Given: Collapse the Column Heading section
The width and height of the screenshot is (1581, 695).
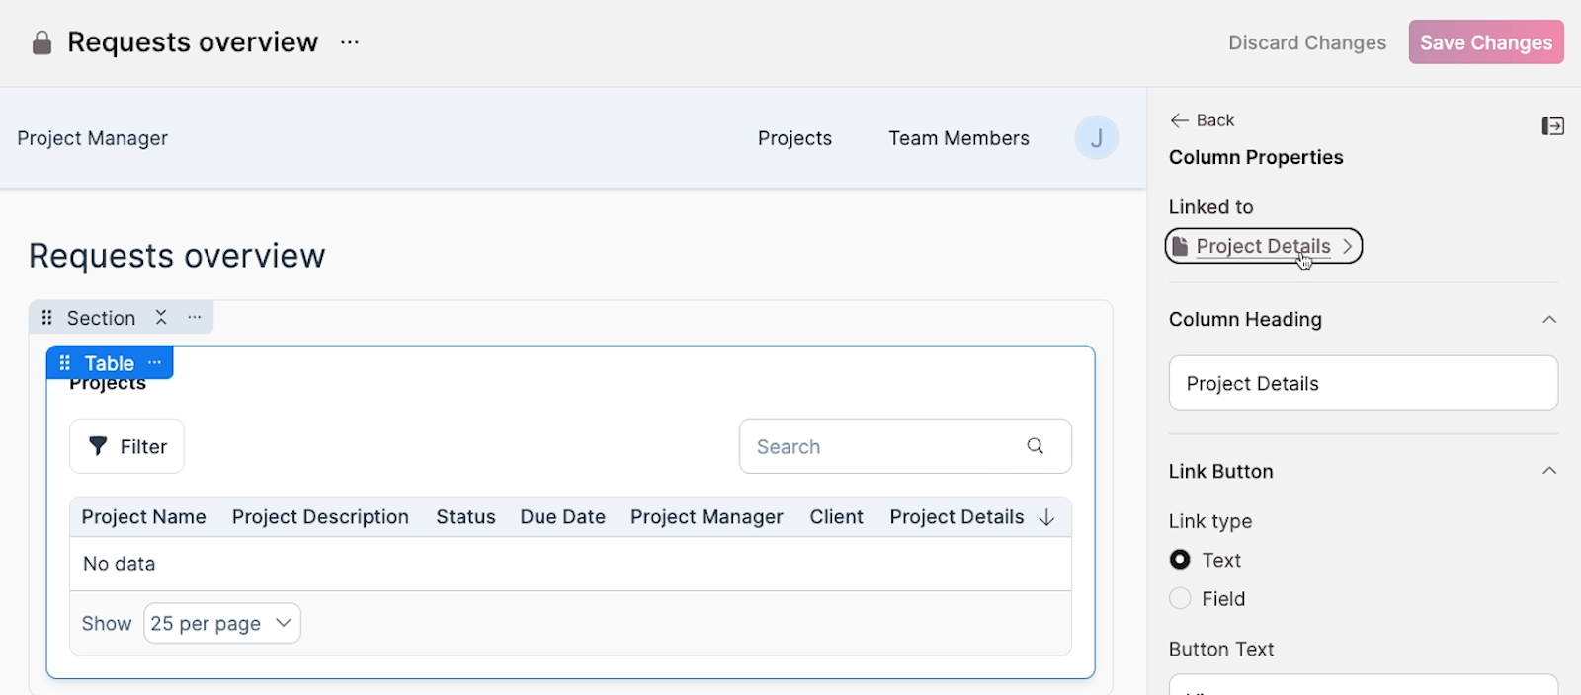Looking at the screenshot, I should (1549, 319).
